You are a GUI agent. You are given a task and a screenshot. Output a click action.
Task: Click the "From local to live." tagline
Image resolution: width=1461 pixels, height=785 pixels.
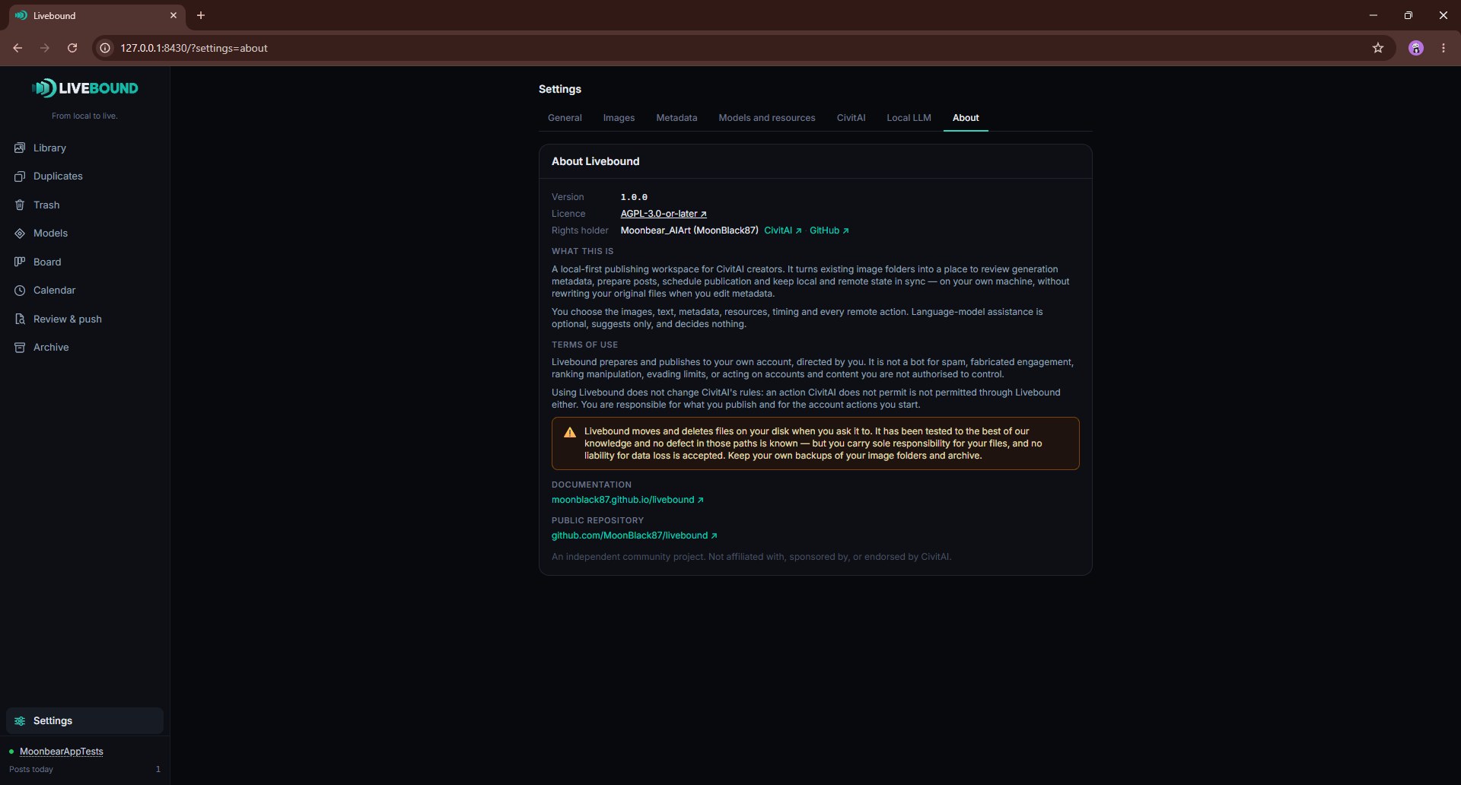pyautogui.click(x=84, y=116)
